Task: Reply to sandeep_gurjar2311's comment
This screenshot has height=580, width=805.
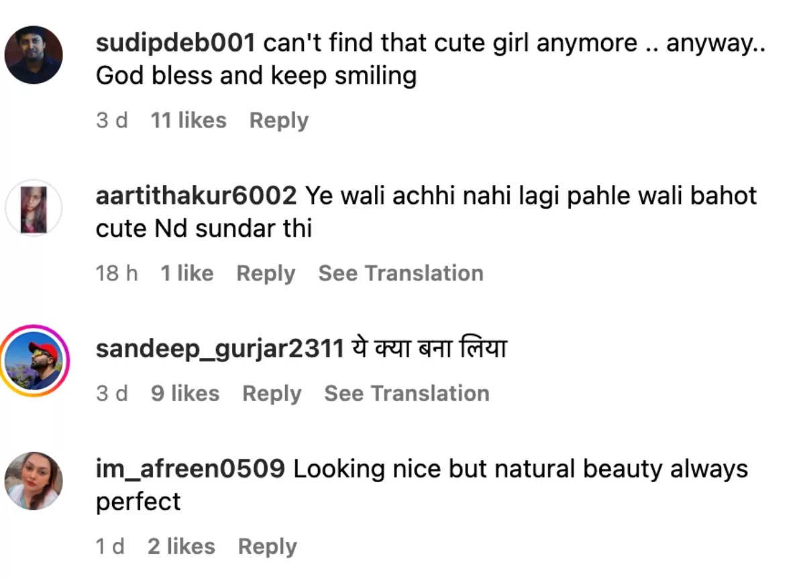Action: pos(272,394)
